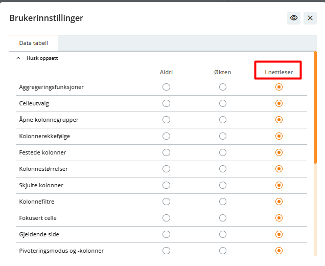Click the Celleutvalg row label
Viewport: 325px width, 266px height.
coord(34,103)
